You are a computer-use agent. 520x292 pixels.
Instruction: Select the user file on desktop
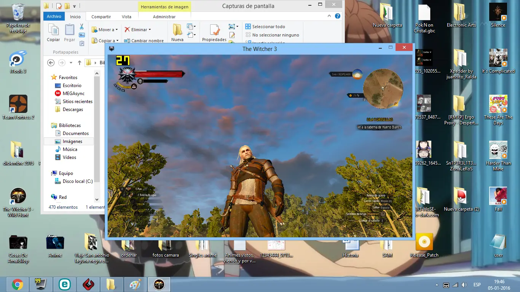tap(498, 245)
